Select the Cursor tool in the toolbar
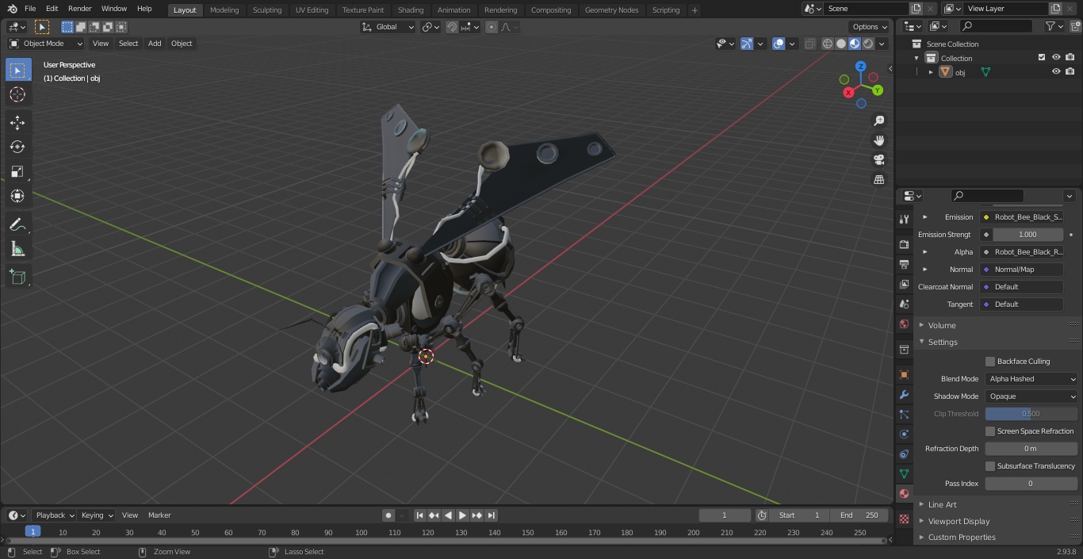Screen dimensions: 1083x559 pyautogui.click(x=17, y=94)
